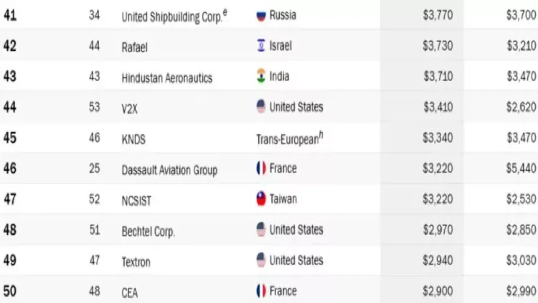
Task: Open the KNDS company entry
Action: tap(134, 139)
